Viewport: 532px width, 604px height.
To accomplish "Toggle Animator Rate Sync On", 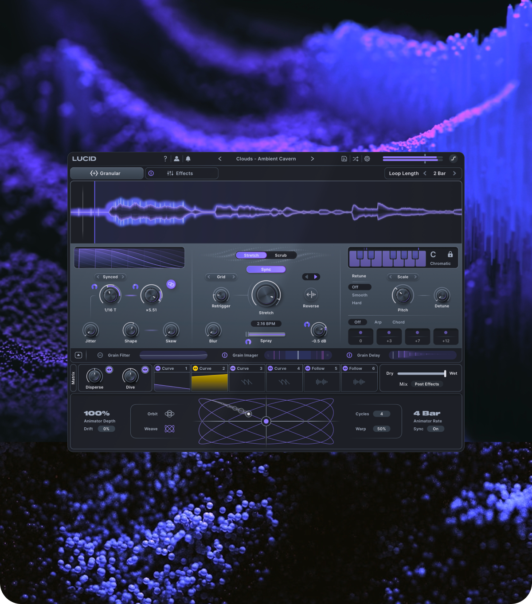I will click(436, 429).
